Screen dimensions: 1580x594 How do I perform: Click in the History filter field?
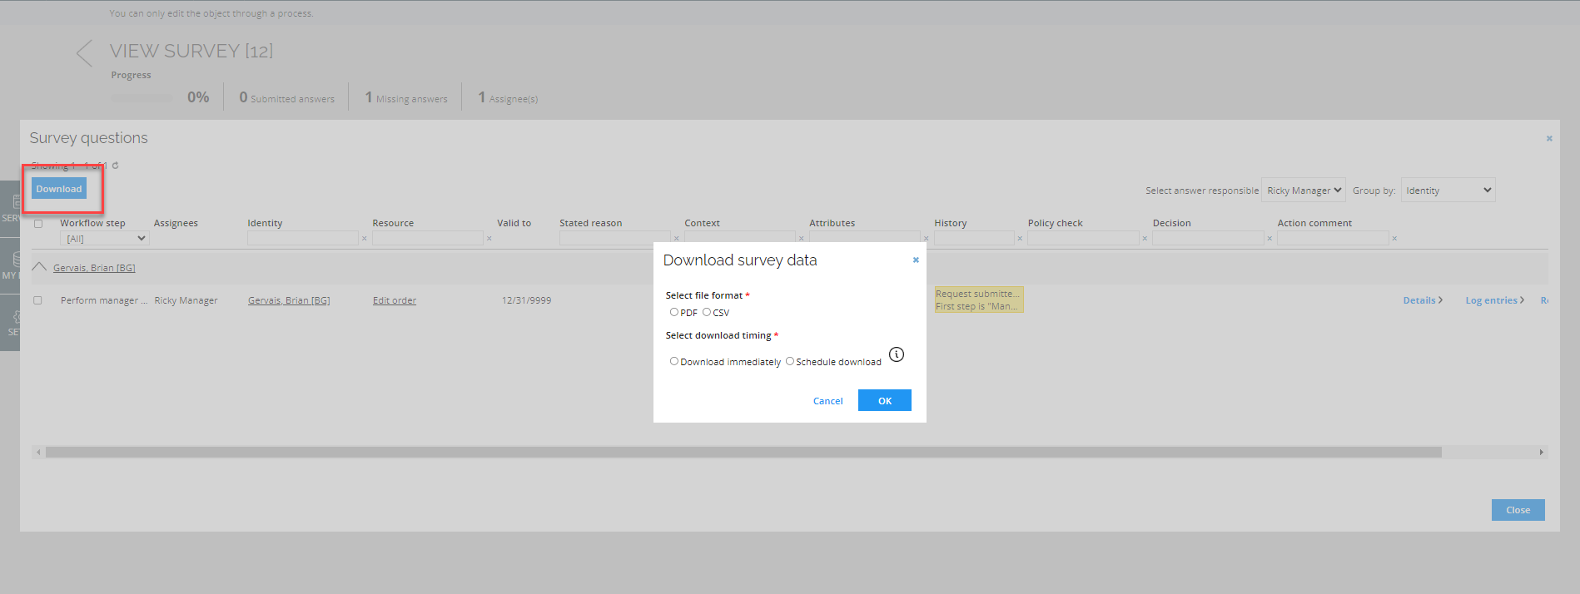pos(974,239)
